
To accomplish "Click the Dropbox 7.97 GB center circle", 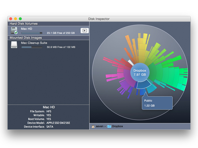I will coord(140,72).
